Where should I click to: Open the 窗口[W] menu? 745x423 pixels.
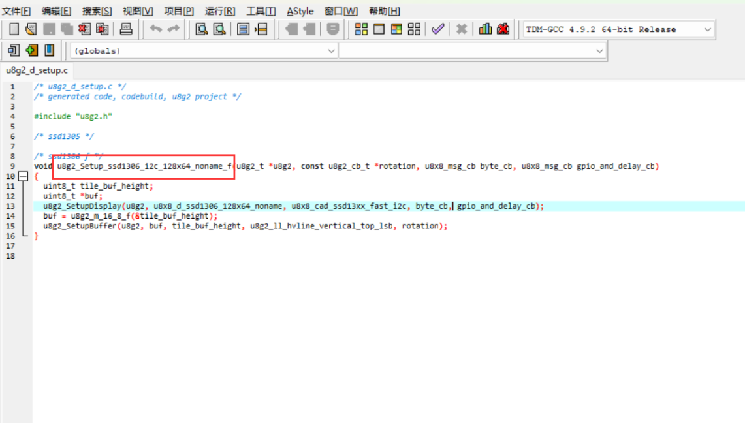[x=341, y=11]
